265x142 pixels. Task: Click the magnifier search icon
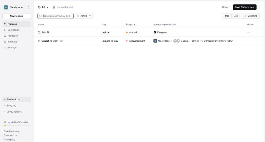click(x=40, y=16)
